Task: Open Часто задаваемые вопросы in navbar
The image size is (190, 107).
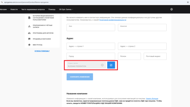Action: pyautogui.click(x=33, y=9)
